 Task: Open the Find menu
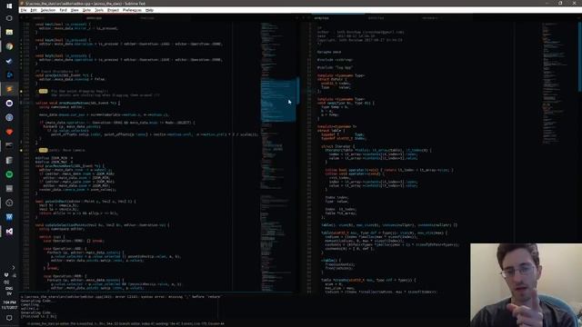63,10
